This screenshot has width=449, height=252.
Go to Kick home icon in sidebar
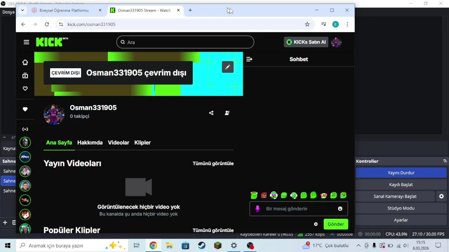coord(25,62)
